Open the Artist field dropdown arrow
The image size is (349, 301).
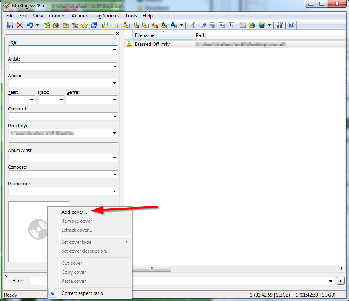coord(115,67)
